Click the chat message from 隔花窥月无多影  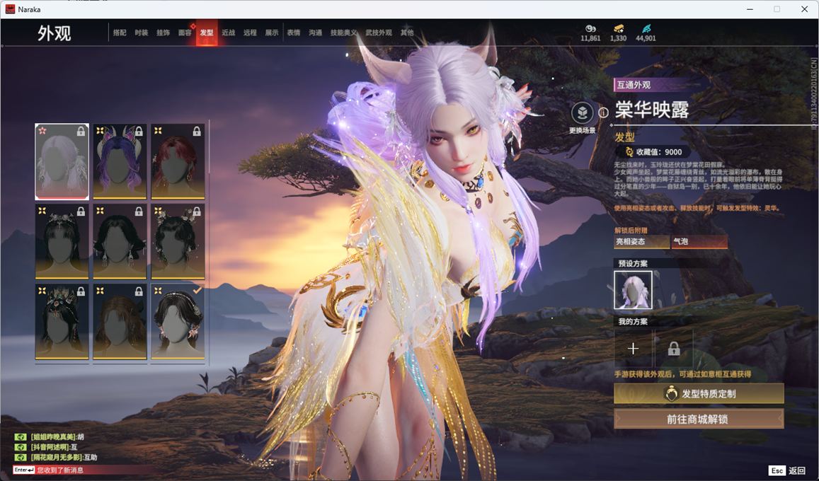pos(64,457)
